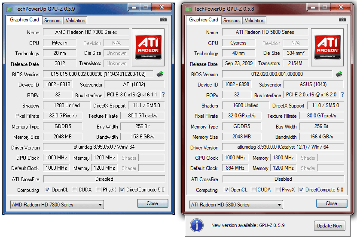Click the BIOS save chip icon in GPU-Z 0.5.8
The image size is (357, 239).
coord(339,74)
